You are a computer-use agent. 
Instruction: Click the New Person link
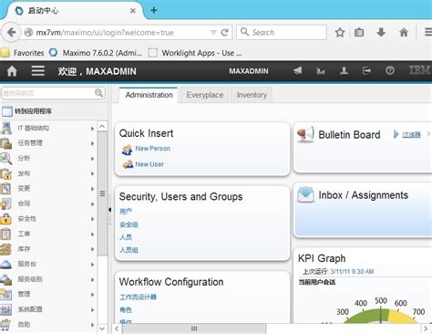point(152,149)
